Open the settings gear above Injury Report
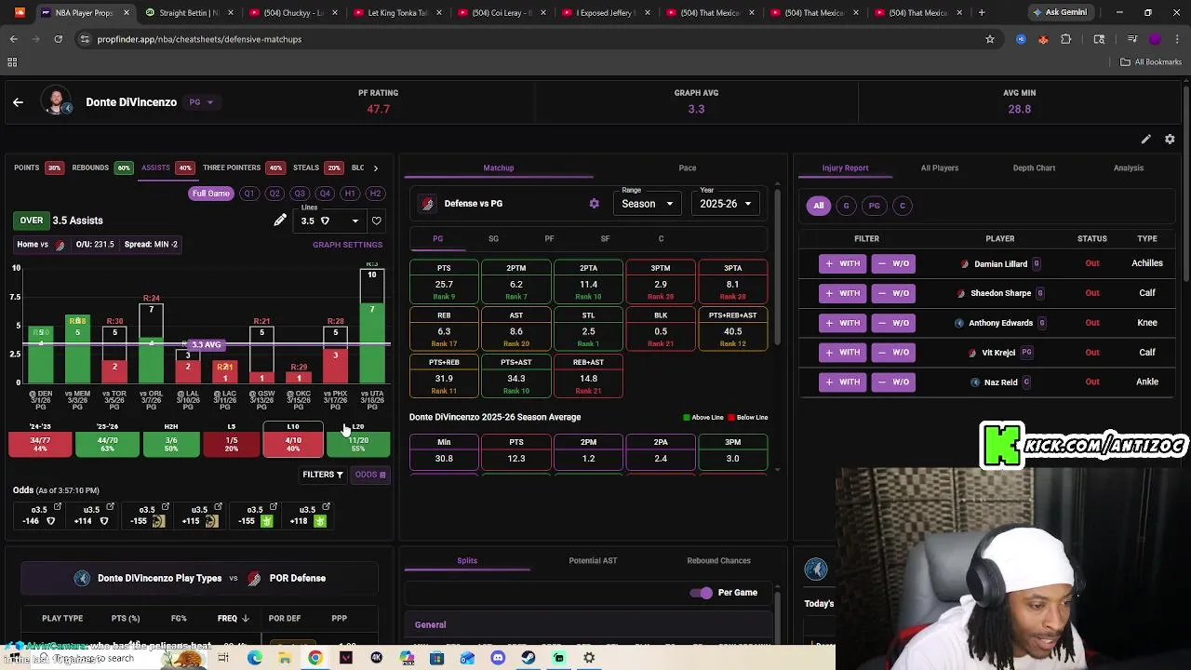This screenshot has height=670, width=1191. coord(1170,139)
